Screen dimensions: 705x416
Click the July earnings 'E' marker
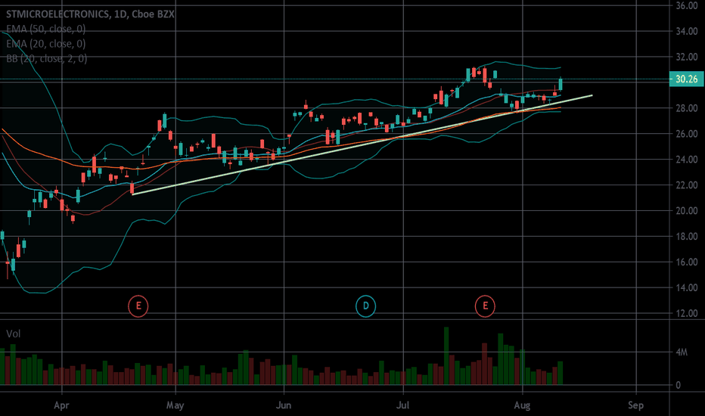click(x=485, y=306)
